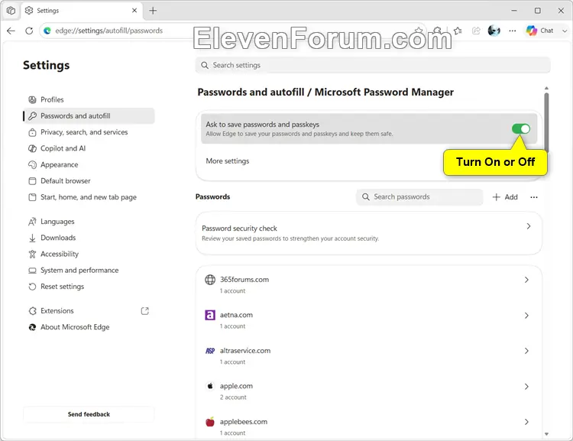Expand Password security check chevron
The width and height of the screenshot is (573, 441).
point(529,226)
